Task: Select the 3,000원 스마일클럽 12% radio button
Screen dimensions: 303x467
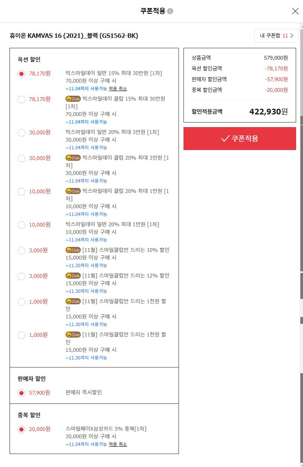Action: [21, 276]
